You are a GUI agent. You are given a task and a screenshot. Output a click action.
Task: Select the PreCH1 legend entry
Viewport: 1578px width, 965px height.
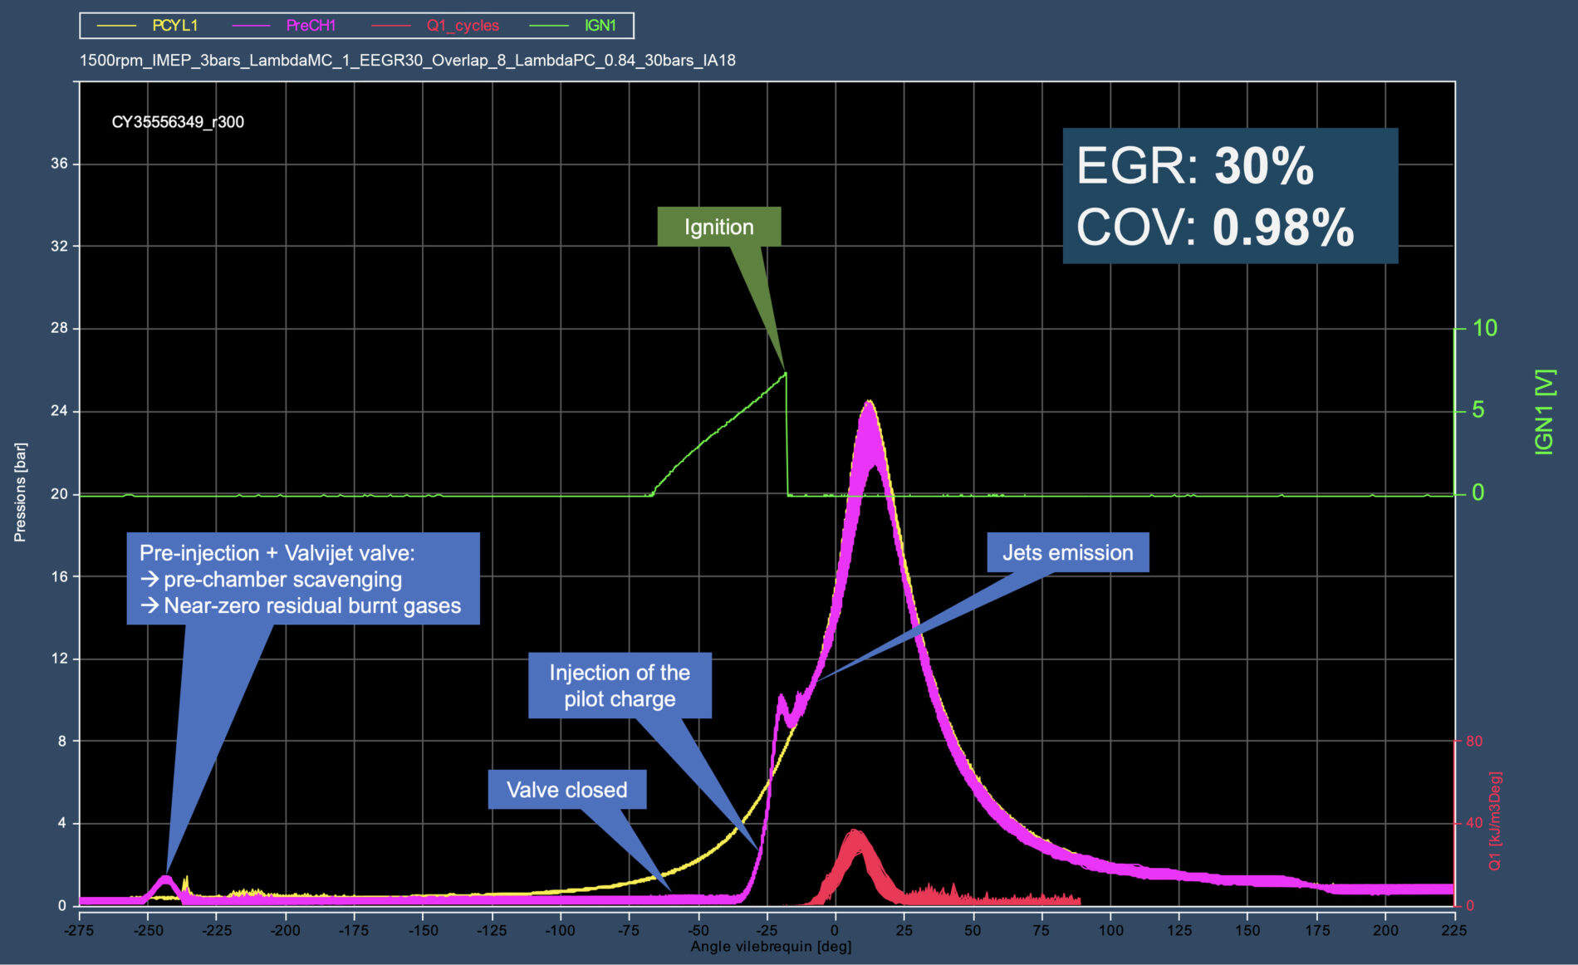[x=311, y=26]
